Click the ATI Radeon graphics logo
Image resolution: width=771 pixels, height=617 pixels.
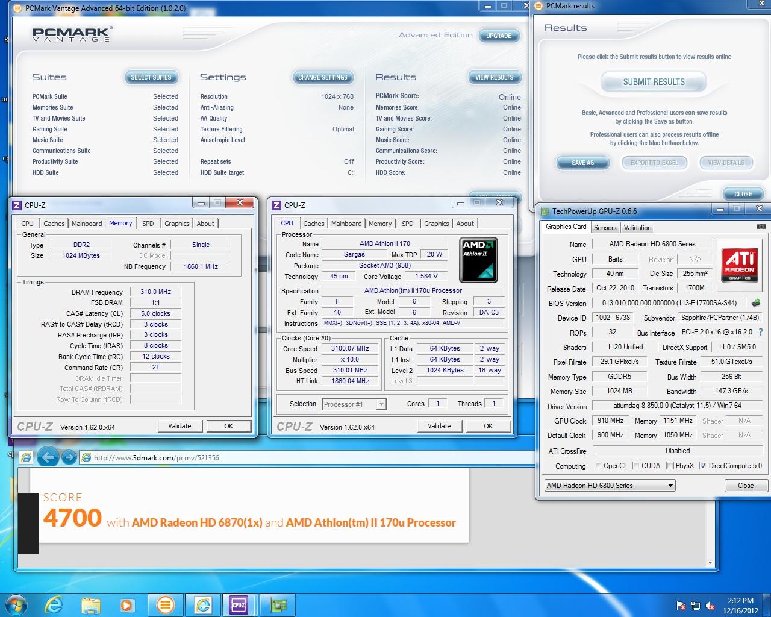coord(740,265)
